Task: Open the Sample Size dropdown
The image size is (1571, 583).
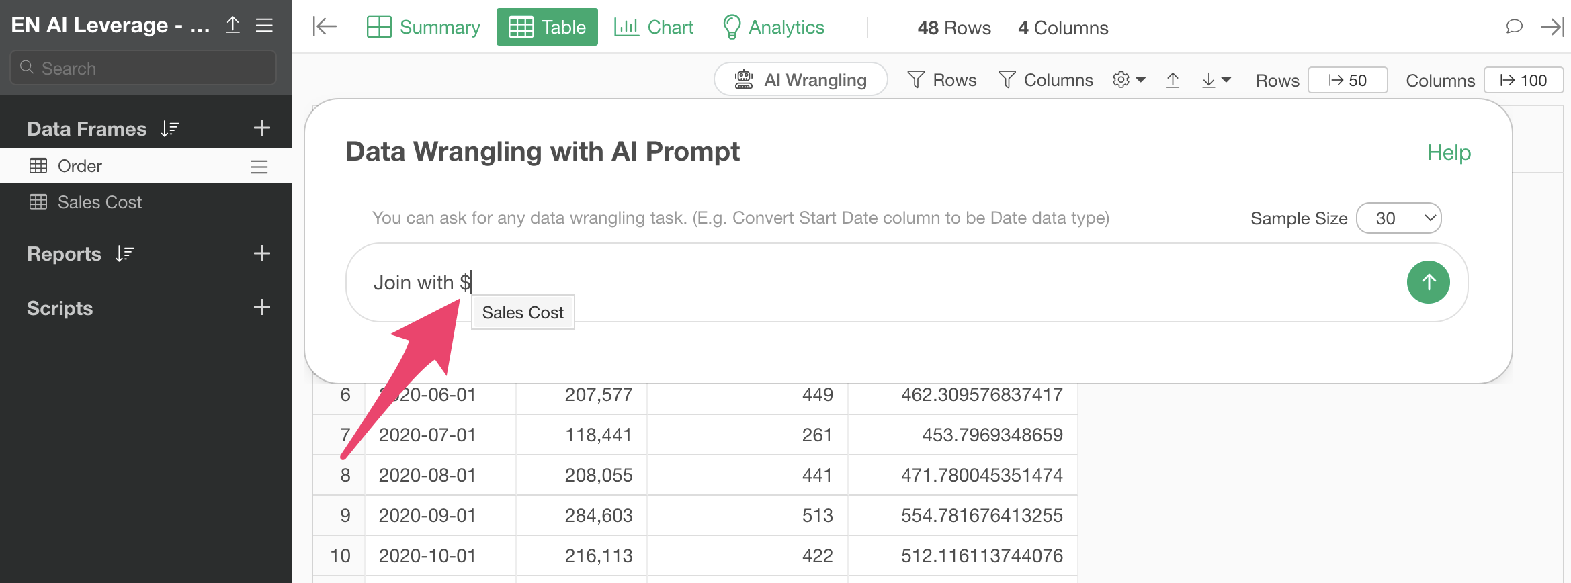Action: [1399, 218]
